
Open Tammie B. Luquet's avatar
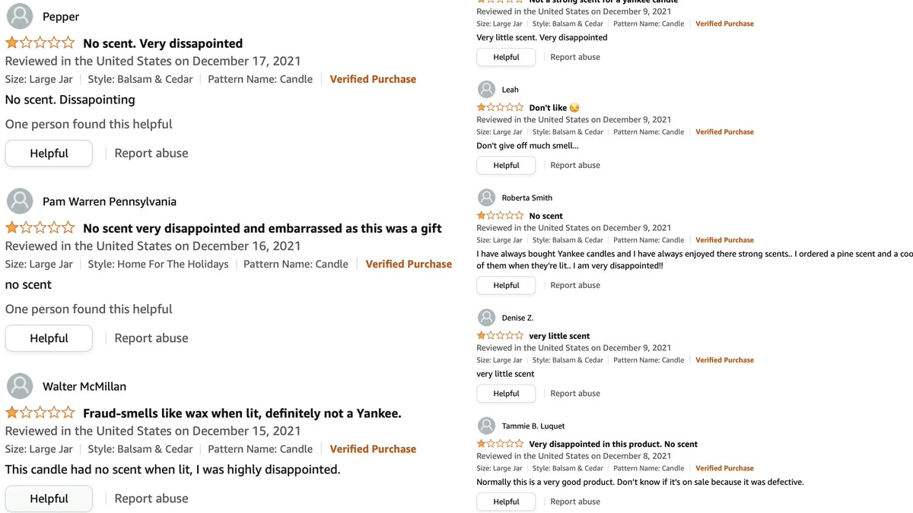click(x=487, y=426)
